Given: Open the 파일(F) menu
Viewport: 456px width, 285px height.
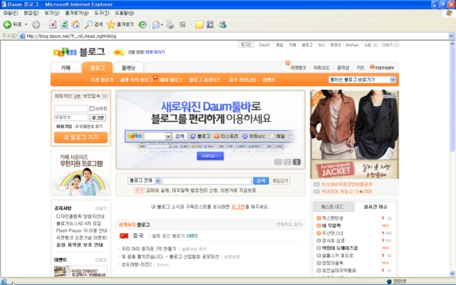Looking at the screenshot, I should coord(11,13).
